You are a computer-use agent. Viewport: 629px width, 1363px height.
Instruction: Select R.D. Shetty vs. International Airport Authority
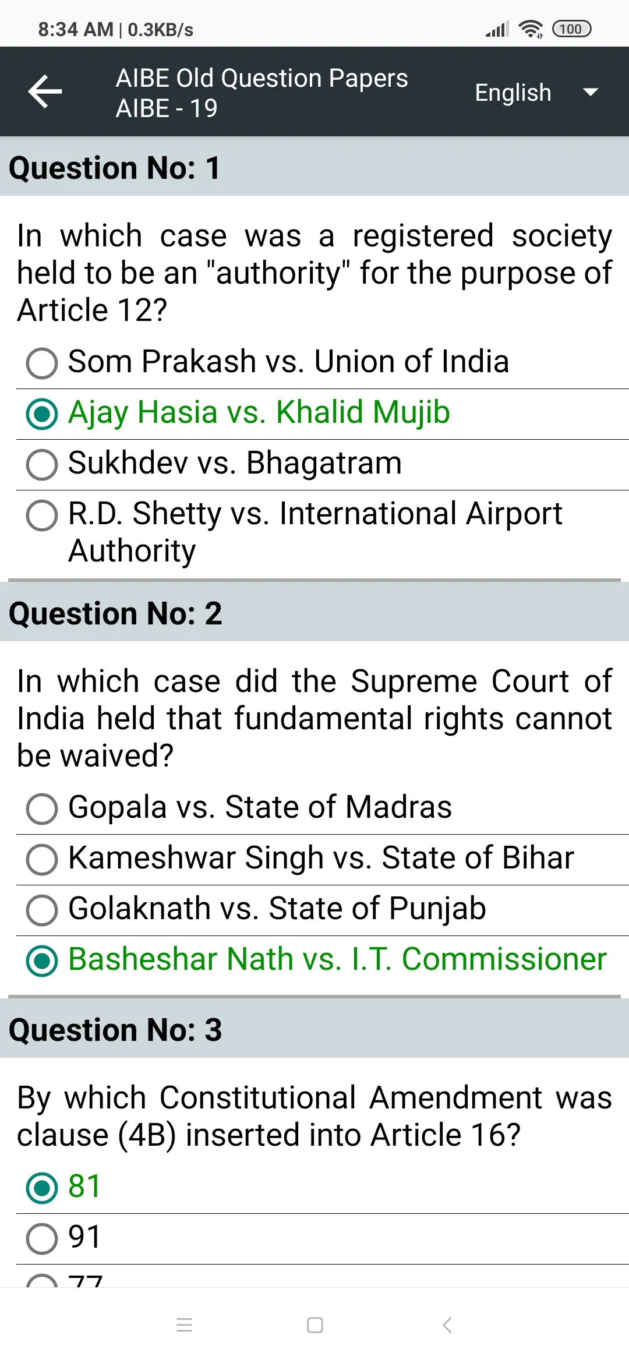point(323,532)
